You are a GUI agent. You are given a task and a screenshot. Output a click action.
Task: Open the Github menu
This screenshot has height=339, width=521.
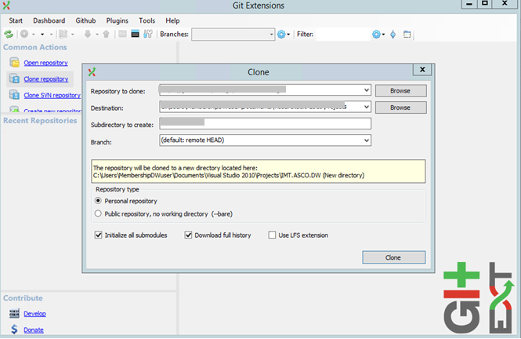click(85, 20)
